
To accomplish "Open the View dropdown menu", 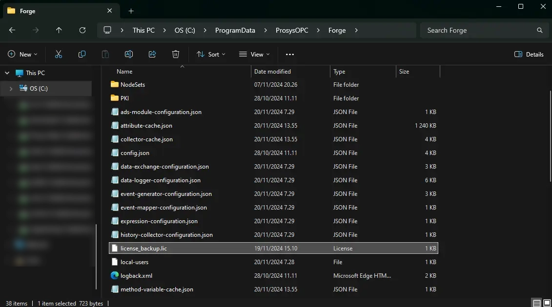I will coord(254,54).
